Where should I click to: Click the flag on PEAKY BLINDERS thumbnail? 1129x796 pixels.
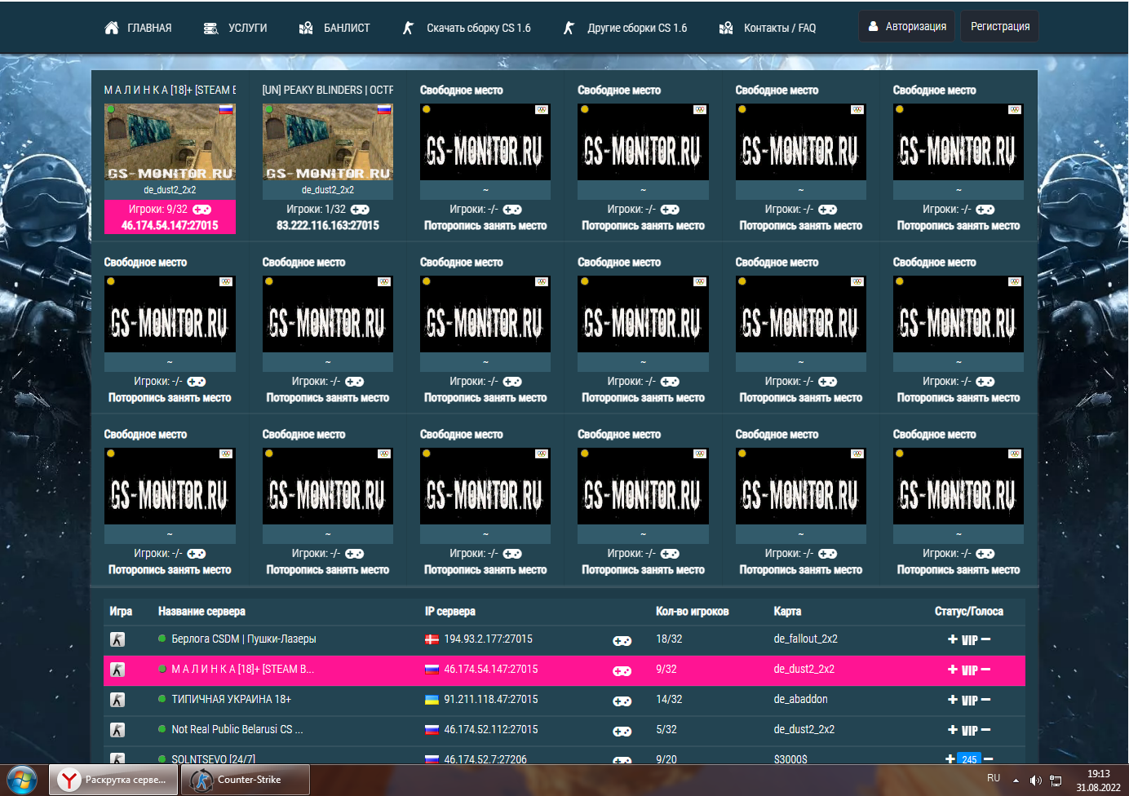point(384,109)
